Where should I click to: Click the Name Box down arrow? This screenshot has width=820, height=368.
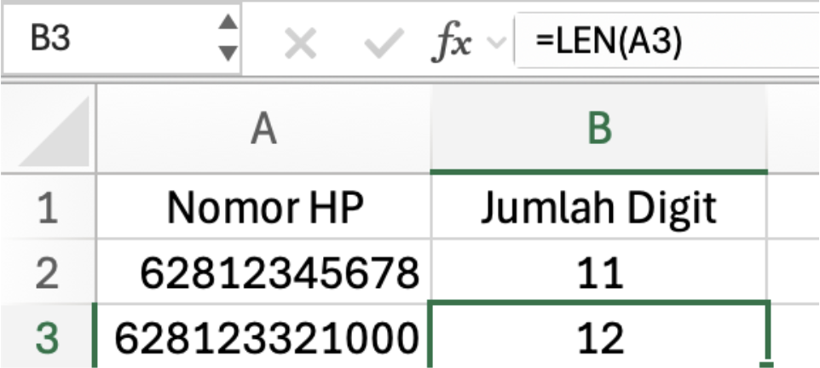[227, 54]
